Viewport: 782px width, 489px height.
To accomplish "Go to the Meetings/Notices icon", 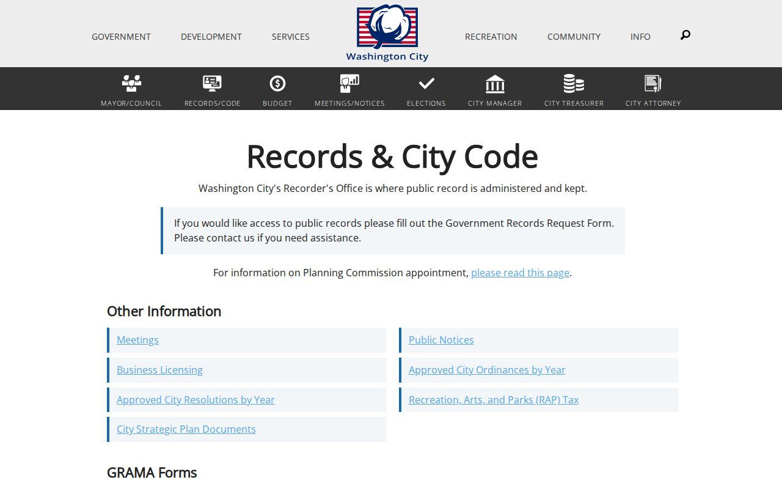I will tap(349, 83).
